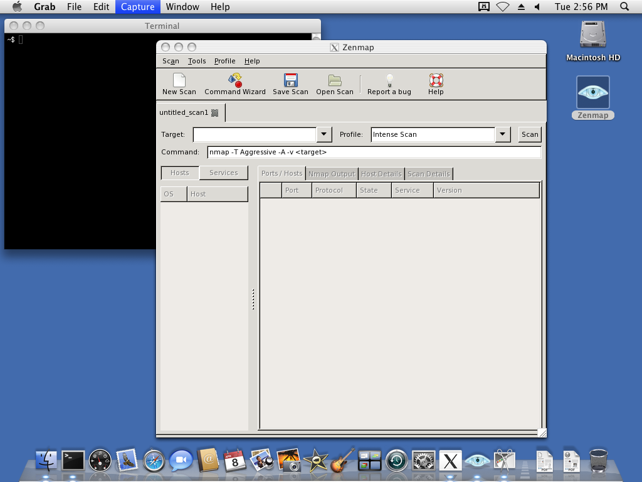Switch to the Host Details tab
The height and width of the screenshot is (482, 642).
click(x=381, y=174)
